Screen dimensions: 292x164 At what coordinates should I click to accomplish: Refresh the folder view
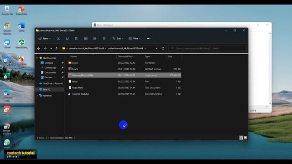(x=163, y=48)
